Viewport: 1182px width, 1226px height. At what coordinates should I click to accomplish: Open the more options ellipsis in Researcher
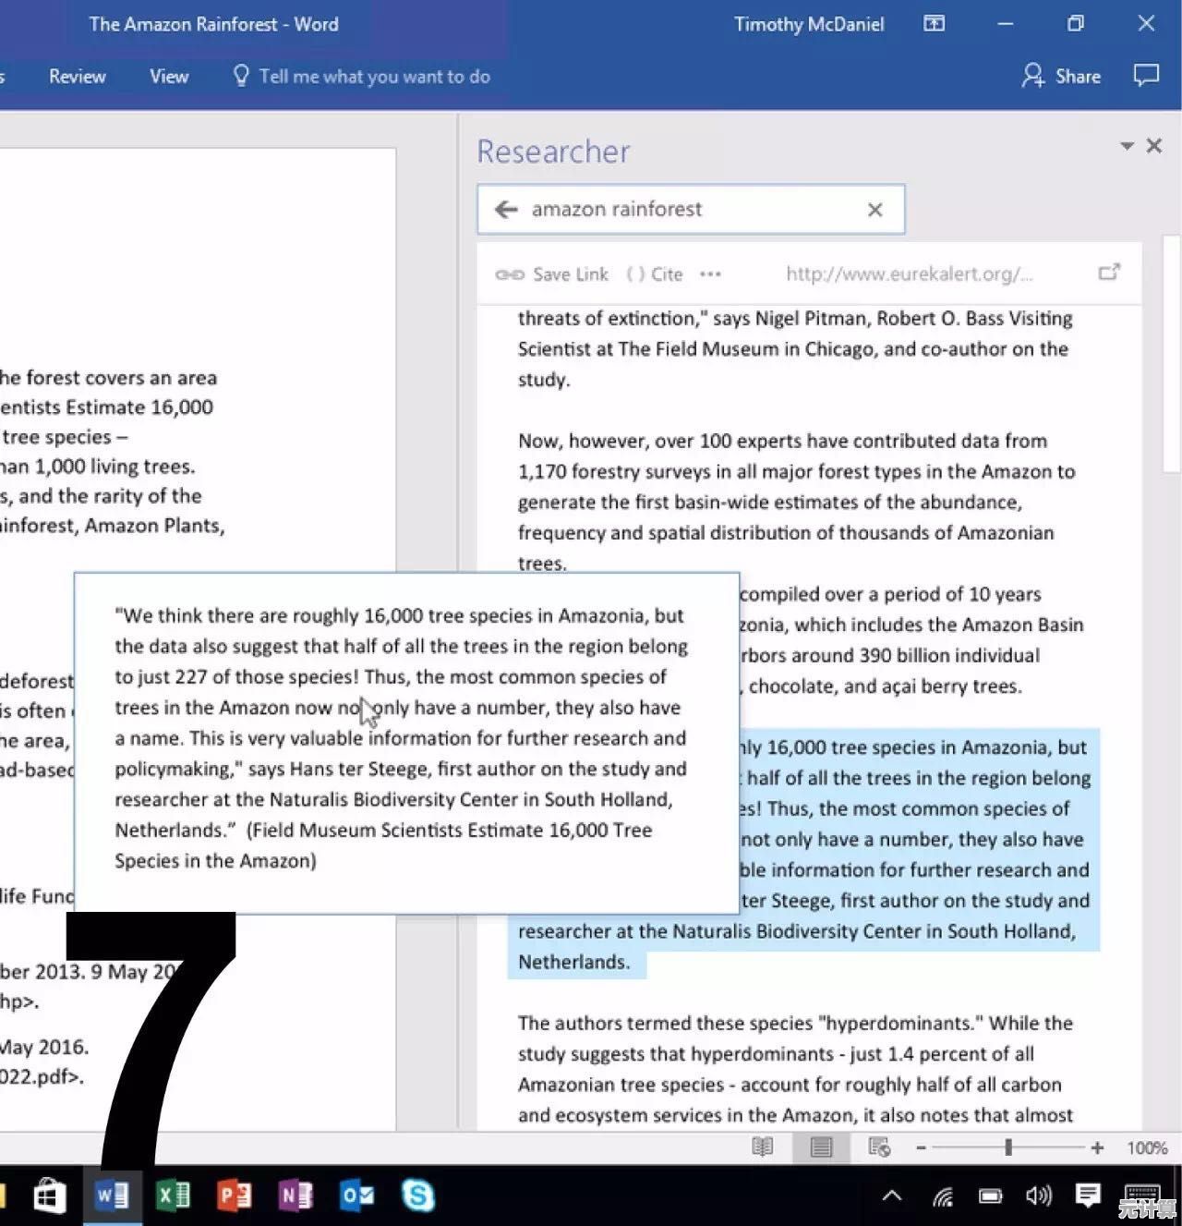[710, 274]
